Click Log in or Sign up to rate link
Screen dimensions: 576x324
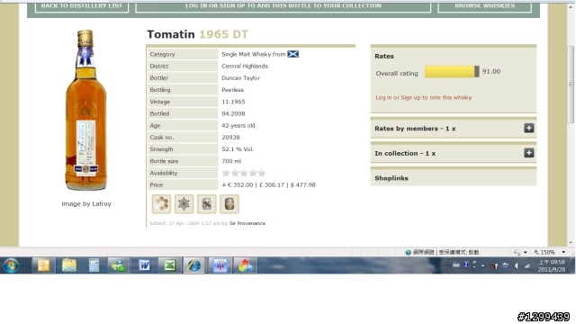424,98
